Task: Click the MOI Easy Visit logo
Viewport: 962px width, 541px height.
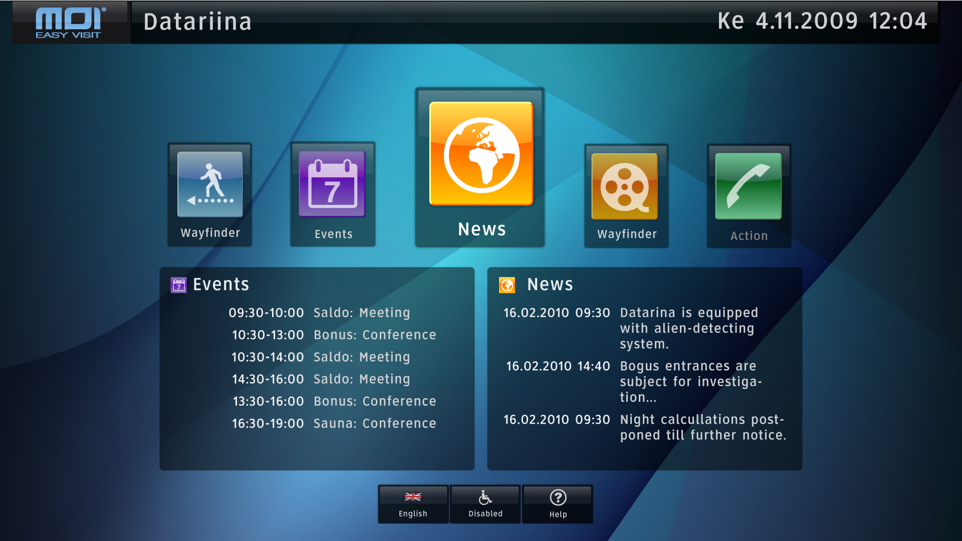Action: (x=70, y=22)
